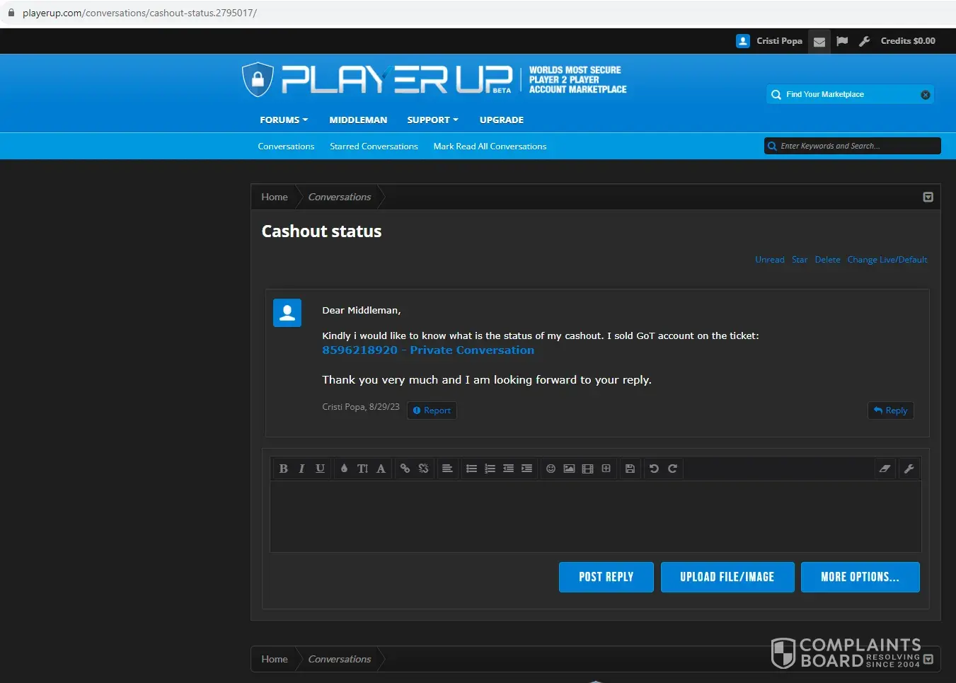
Task: Toggle bold formatting in the reply editor
Action: [x=283, y=469]
